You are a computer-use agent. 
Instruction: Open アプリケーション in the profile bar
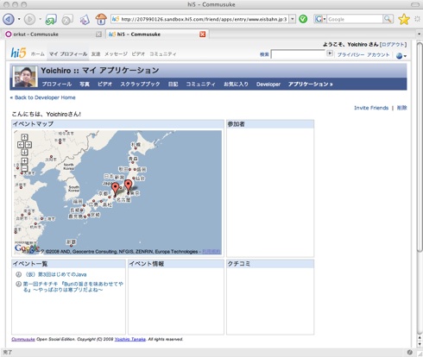(310, 84)
